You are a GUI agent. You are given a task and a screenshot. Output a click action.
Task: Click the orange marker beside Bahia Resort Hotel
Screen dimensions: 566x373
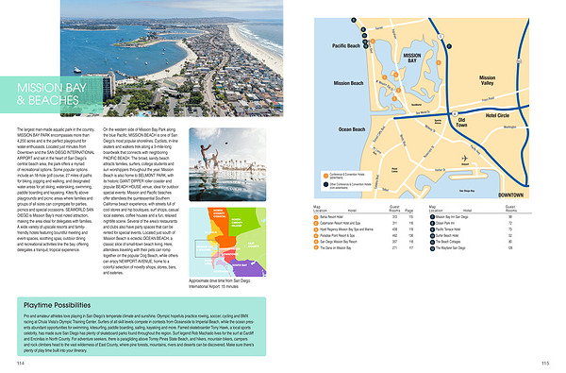(316, 217)
